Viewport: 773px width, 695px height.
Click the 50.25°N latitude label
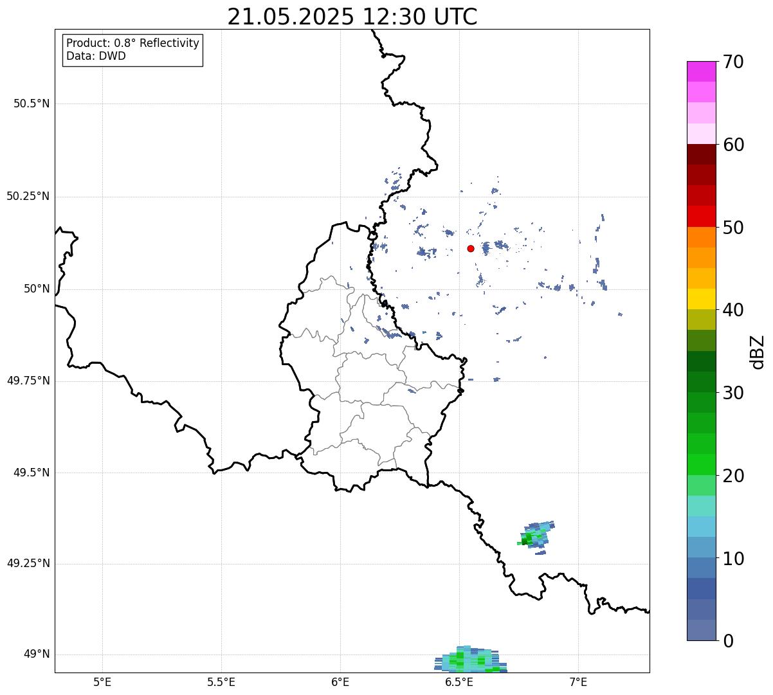coord(28,196)
